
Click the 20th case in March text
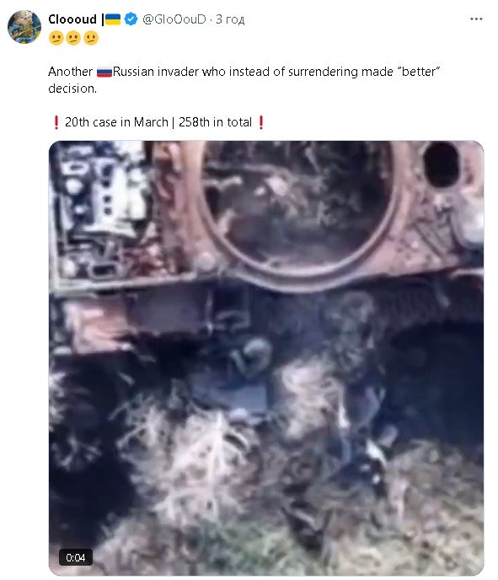[x=116, y=122]
